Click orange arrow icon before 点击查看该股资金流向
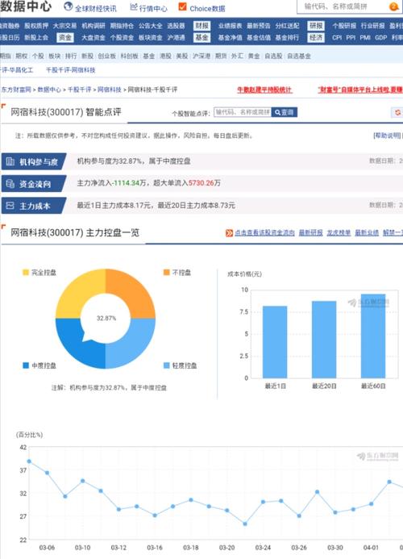Viewport: 403px width, 559px height. (229, 233)
